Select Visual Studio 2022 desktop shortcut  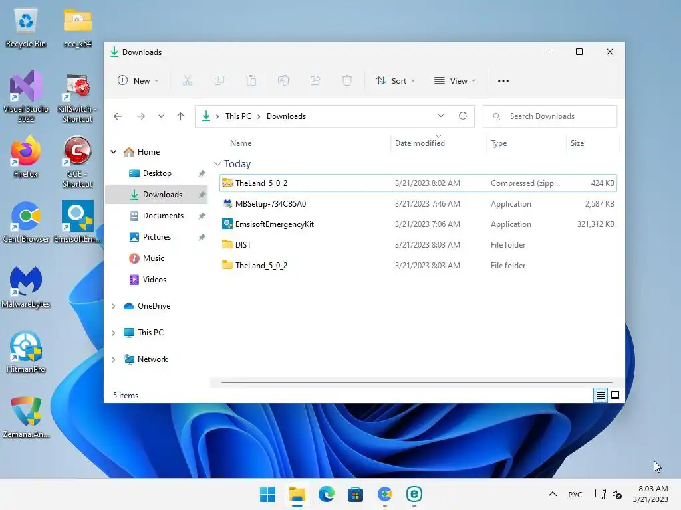click(26, 96)
